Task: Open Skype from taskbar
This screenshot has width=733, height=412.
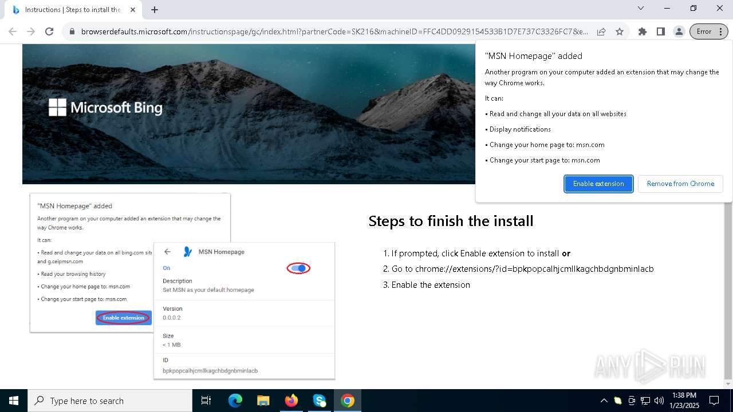Action: point(320,401)
